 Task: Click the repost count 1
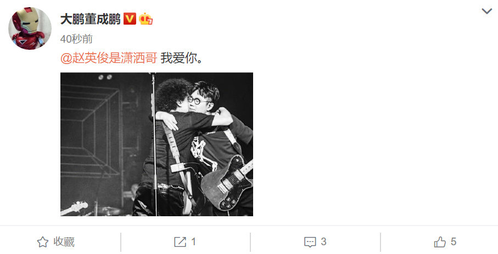[193, 242]
